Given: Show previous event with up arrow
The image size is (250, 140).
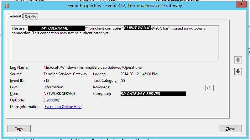Looking at the screenshot, I should (x=238, y=60).
